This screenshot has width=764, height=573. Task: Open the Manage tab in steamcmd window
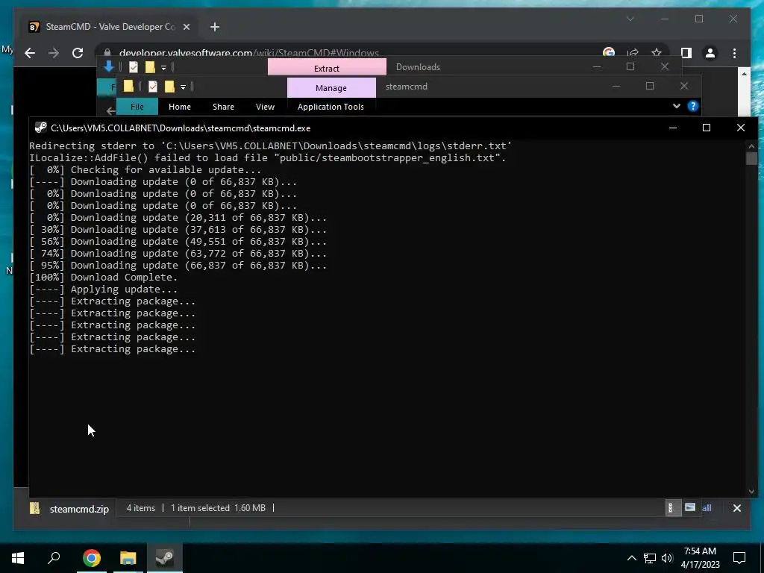click(x=331, y=88)
